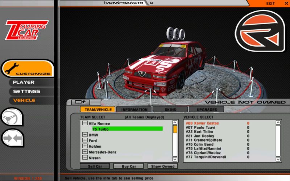Click the back arrow panel toggle

tap(80, 102)
